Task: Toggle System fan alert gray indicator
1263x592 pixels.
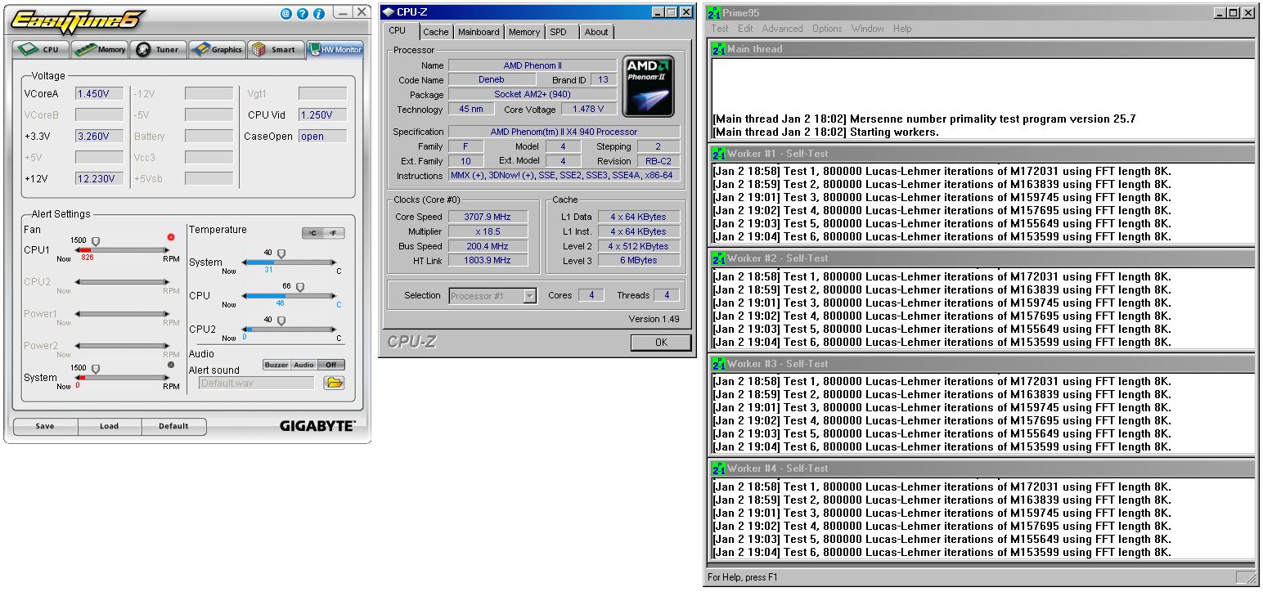Action: 171,365
